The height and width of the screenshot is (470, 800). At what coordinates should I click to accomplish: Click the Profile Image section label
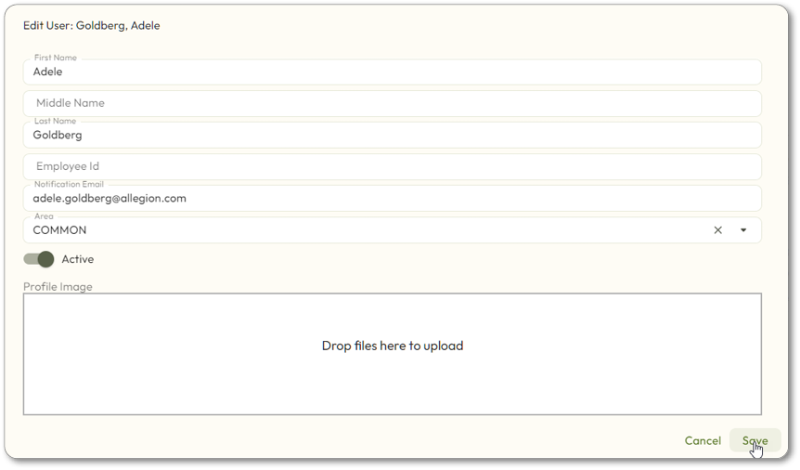coord(58,287)
